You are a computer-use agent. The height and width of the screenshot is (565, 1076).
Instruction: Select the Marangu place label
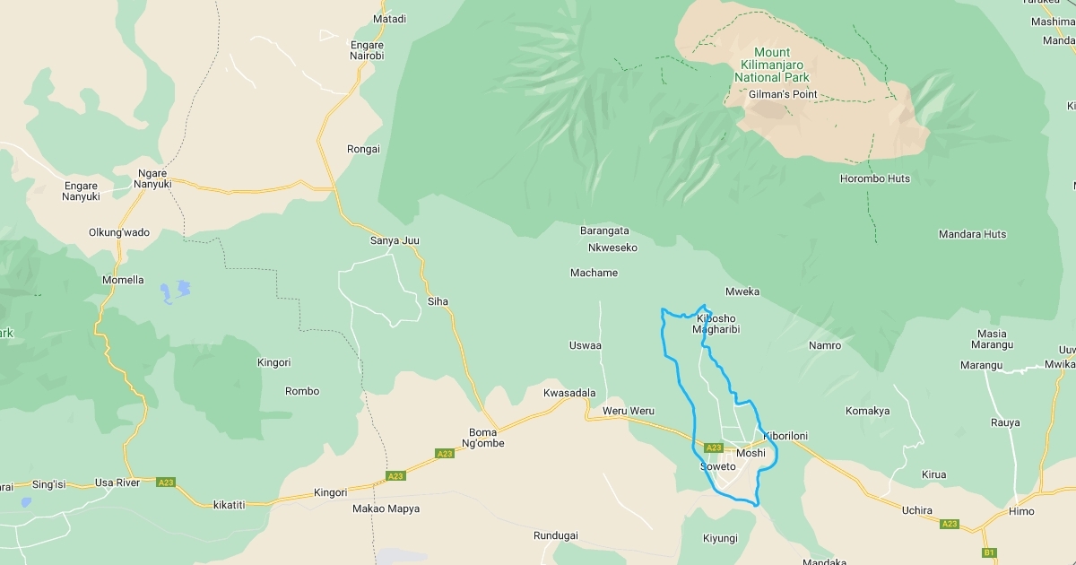click(x=980, y=365)
